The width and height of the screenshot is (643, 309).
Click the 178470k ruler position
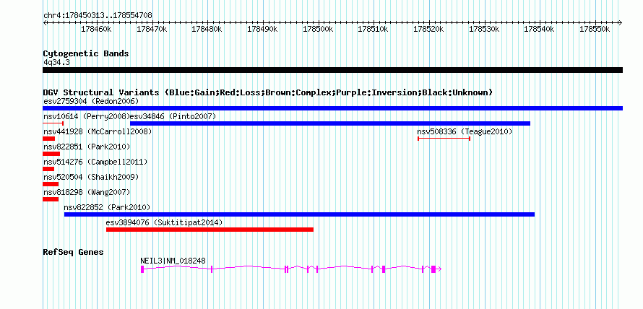152,30
